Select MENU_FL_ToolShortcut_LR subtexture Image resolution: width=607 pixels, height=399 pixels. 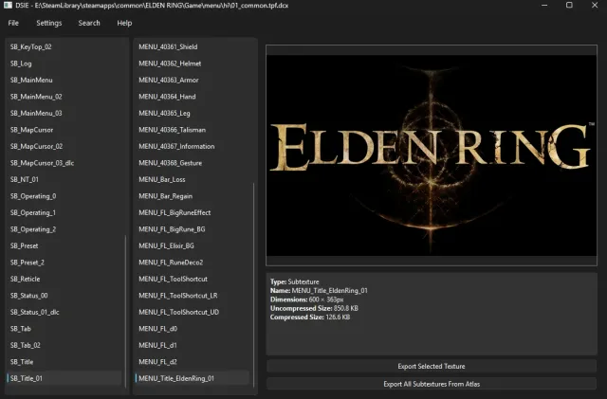[x=192, y=296]
